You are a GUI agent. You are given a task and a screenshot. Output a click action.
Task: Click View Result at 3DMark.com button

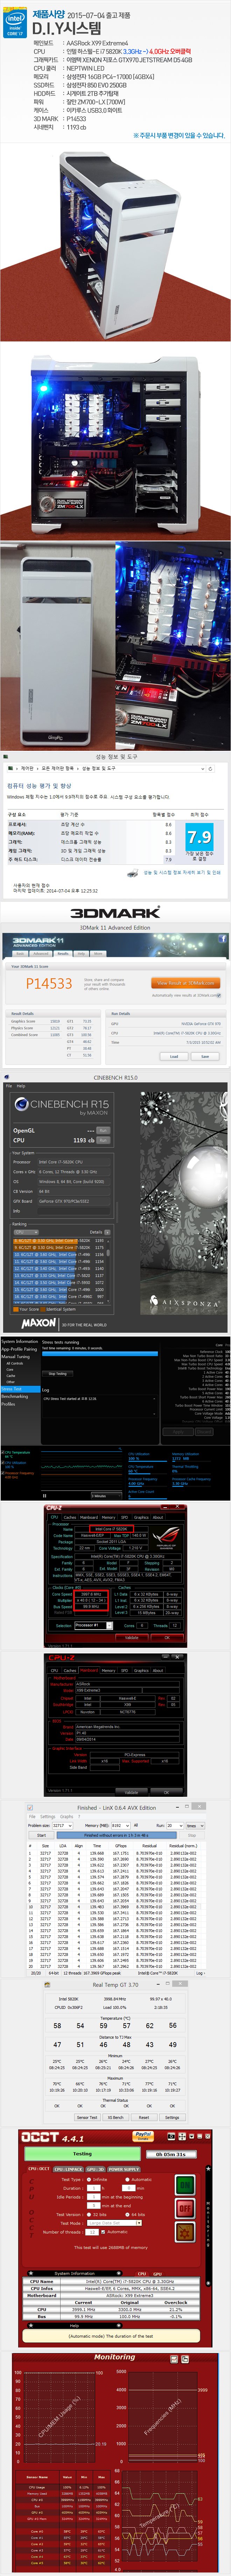click(x=186, y=983)
